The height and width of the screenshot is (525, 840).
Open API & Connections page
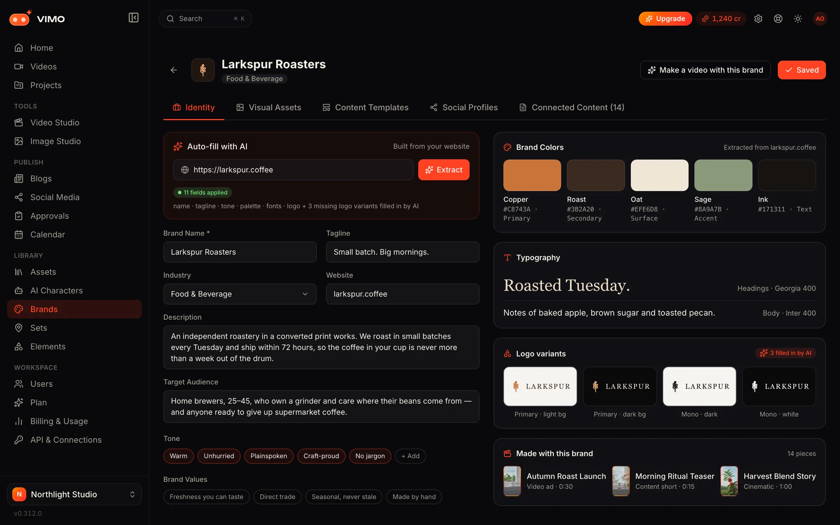click(74, 440)
